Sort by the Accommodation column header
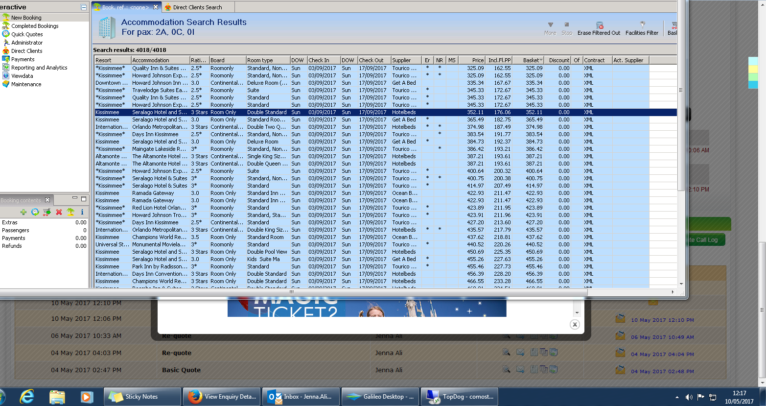Image resolution: width=766 pixels, height=406 pixels. click(160, 60)
